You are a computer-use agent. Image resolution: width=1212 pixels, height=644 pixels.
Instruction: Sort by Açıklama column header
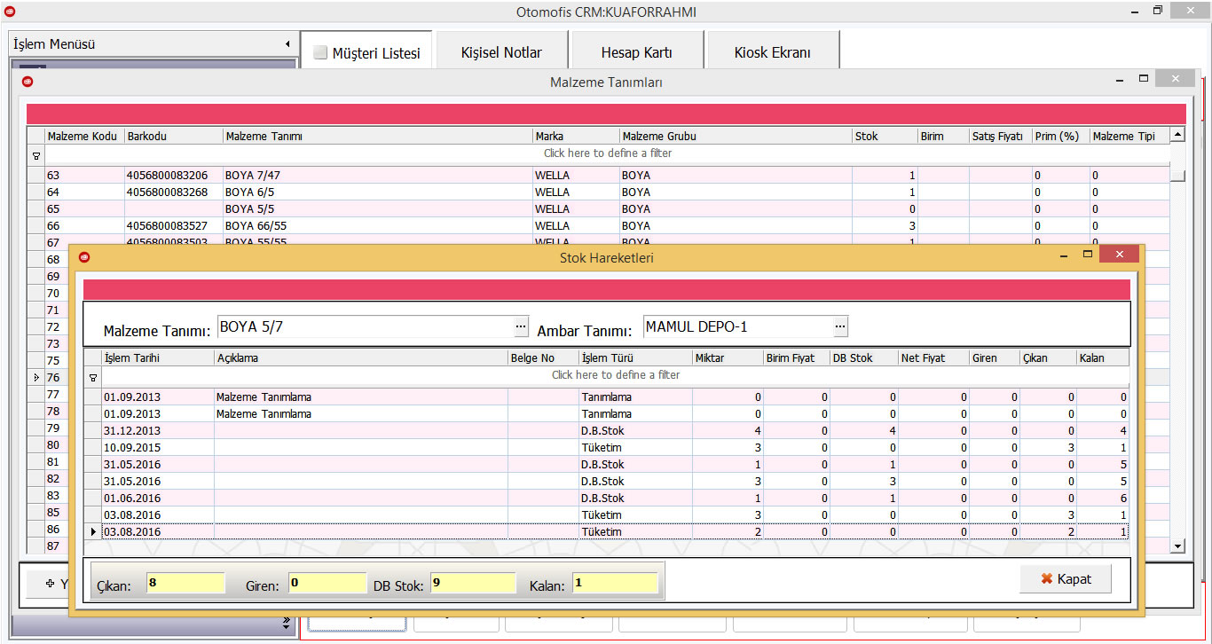361,358
